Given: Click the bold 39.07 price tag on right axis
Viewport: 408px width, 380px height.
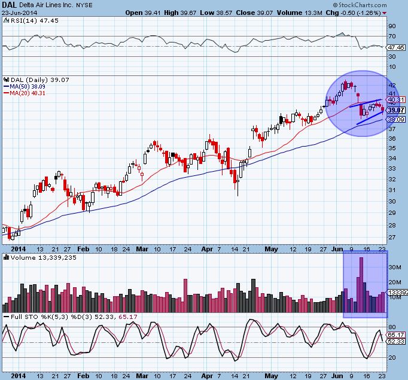Looking at the screenshot, I should pyautogui.click(x=396, y=110).
